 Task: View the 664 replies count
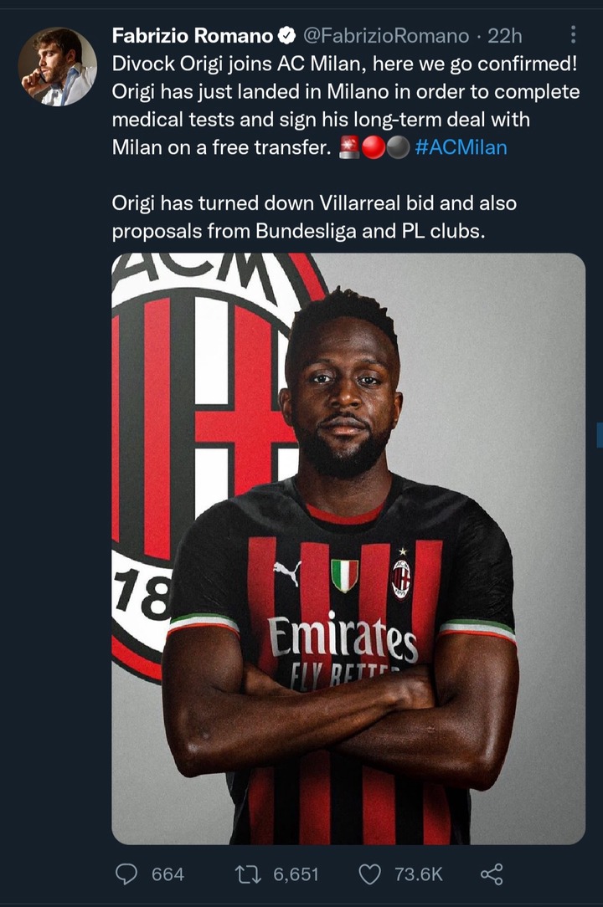[168, 874]
